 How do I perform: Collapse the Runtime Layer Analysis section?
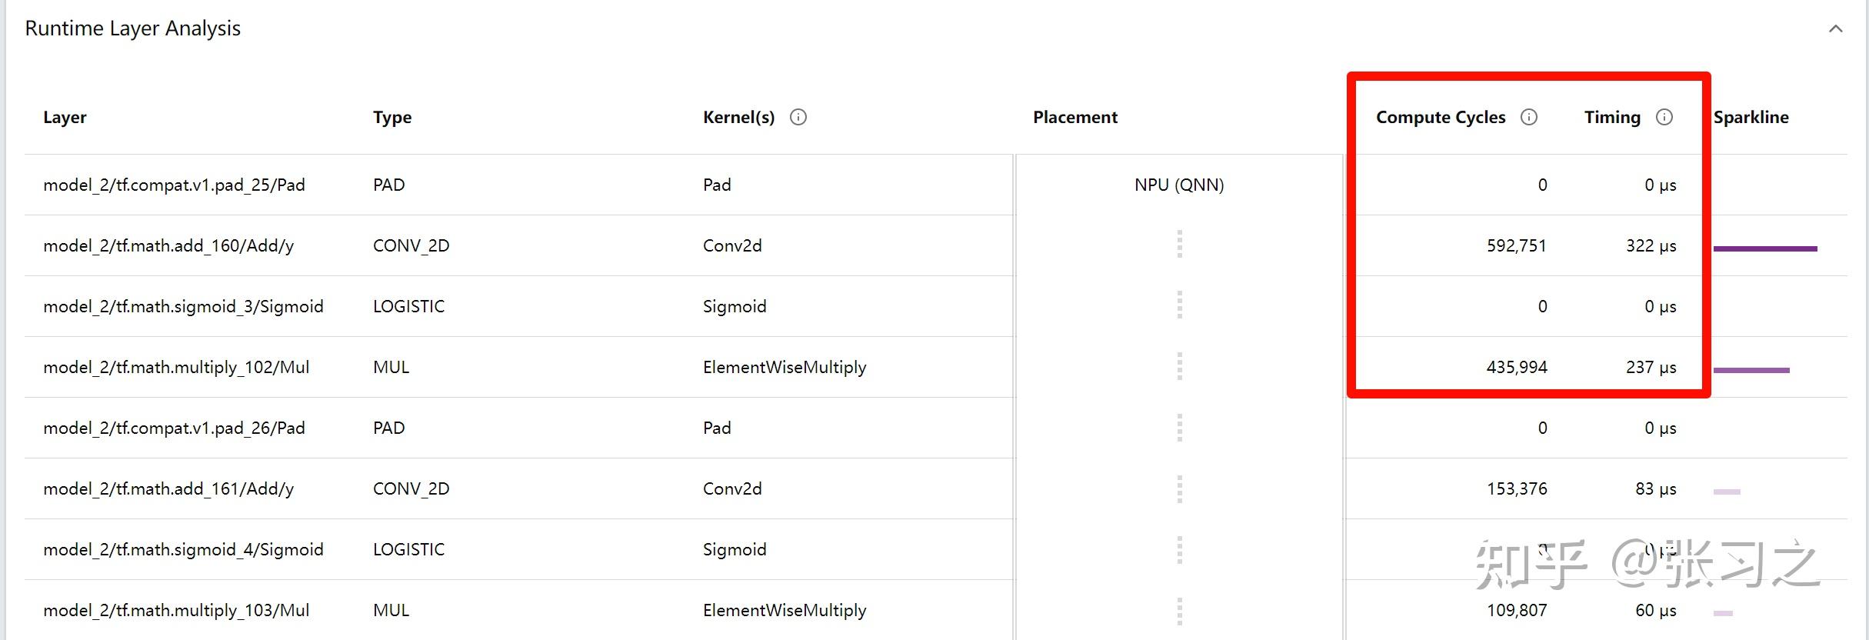[x=1836, y=29]
